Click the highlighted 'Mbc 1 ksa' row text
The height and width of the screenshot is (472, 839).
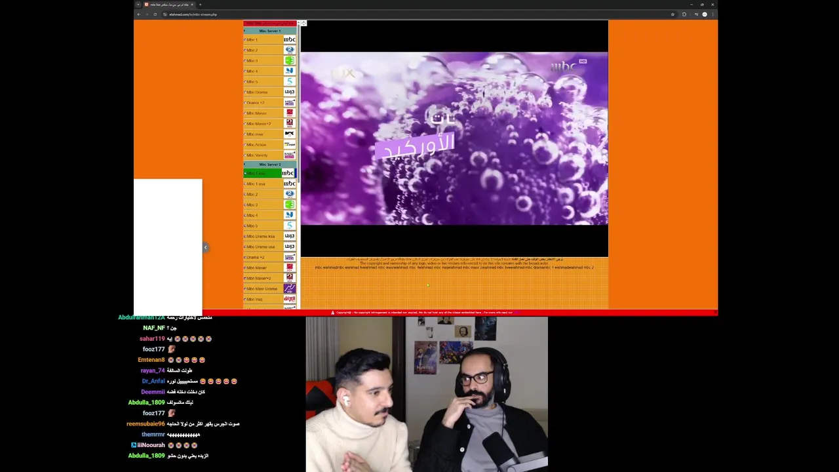(x=256, y=174)
